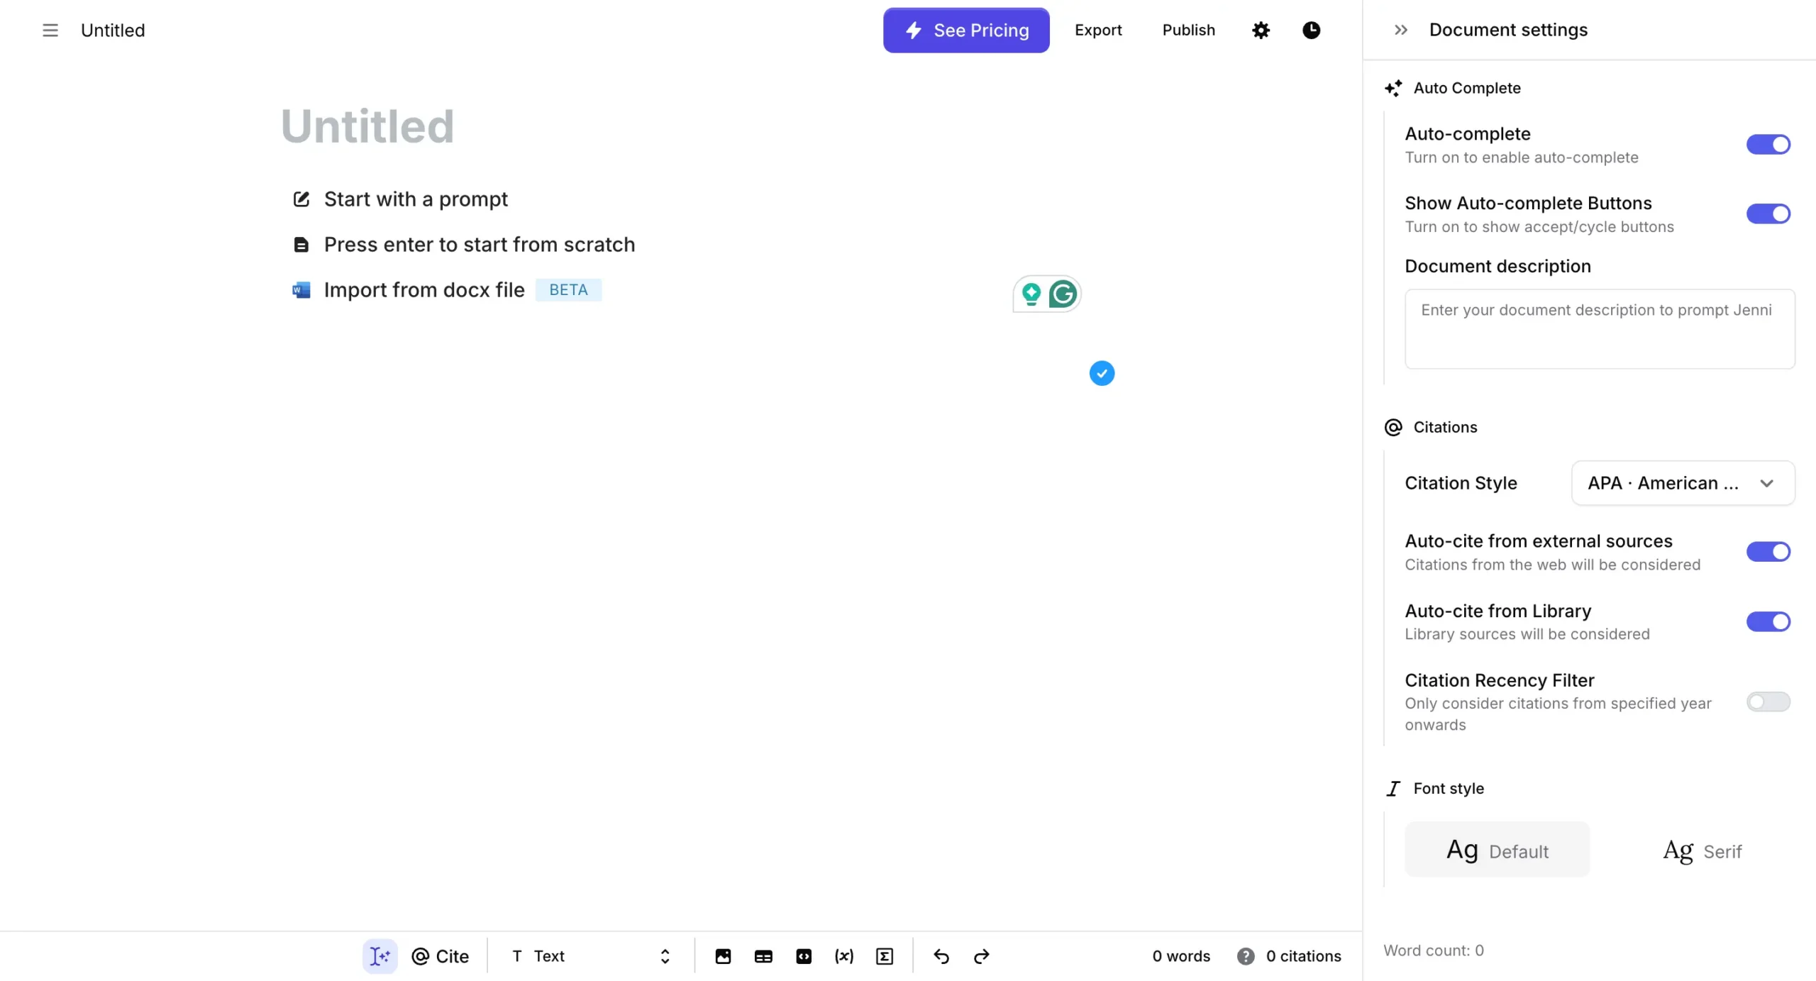Click the large Untitled title heading
The height and width of the screenshot is (981, 1816).
[x=367, y=126]
